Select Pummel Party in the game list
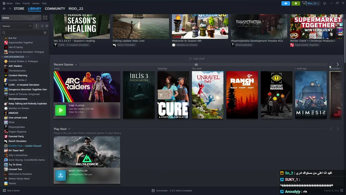Screen dimensions: 346x195 [x=16, y=136]
